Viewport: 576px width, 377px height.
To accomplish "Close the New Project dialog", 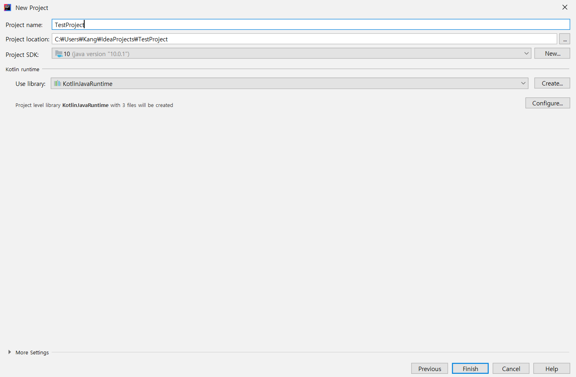I will (564, 7).
